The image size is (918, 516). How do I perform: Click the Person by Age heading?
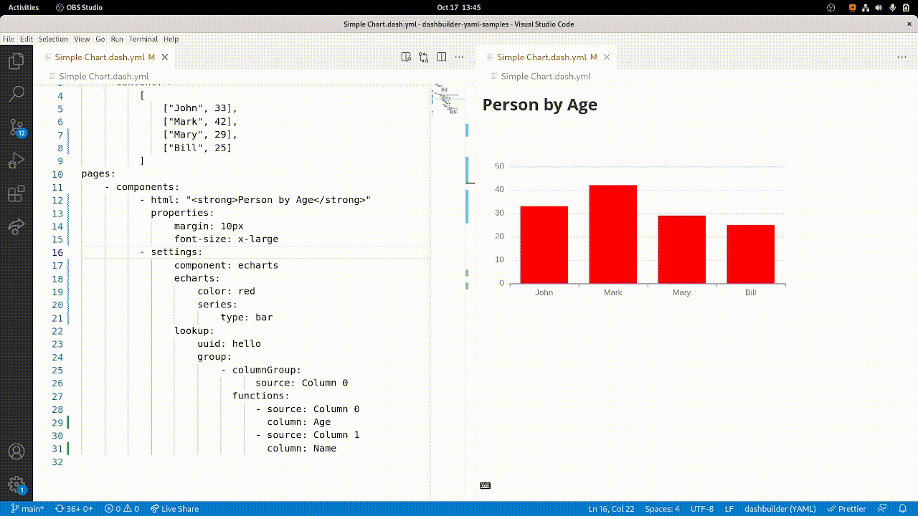540,105
